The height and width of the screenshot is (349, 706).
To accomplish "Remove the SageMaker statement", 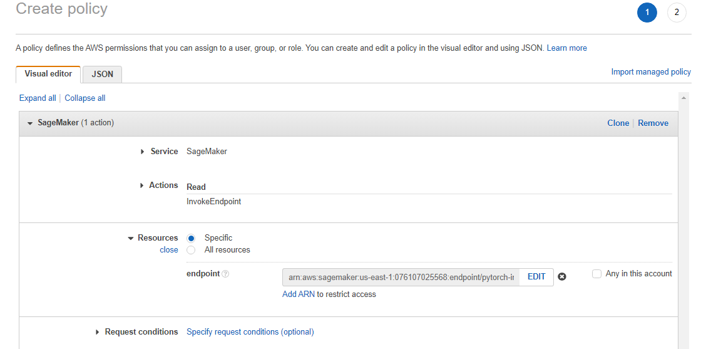I will [653, 123].
